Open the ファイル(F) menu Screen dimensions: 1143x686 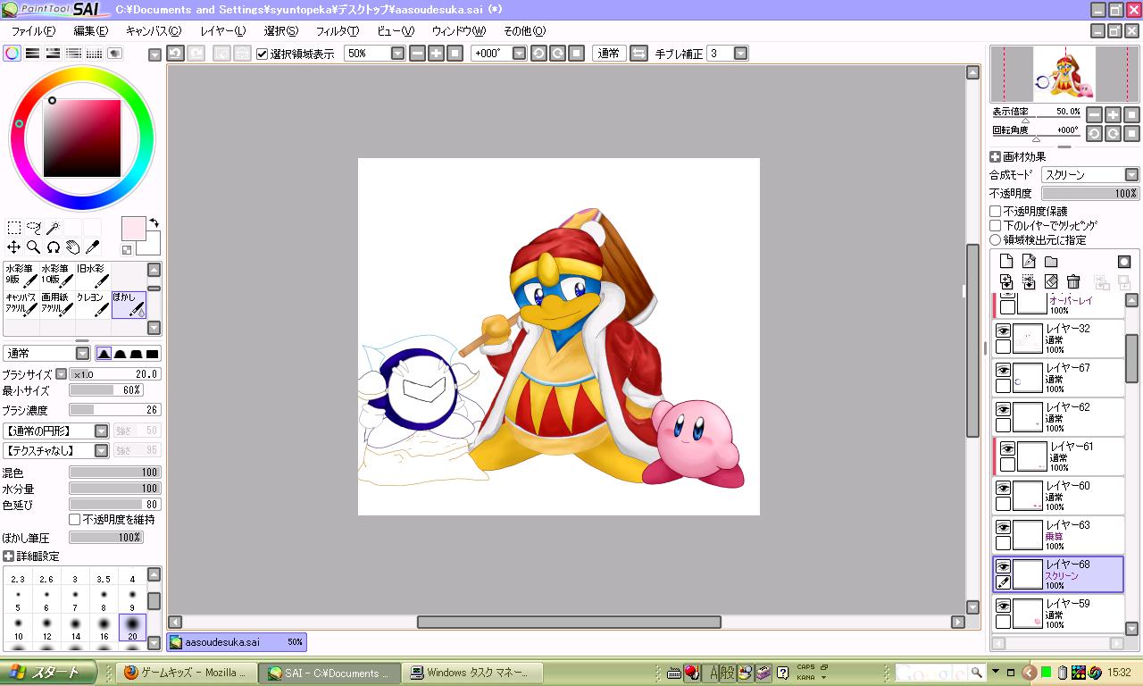33,31
